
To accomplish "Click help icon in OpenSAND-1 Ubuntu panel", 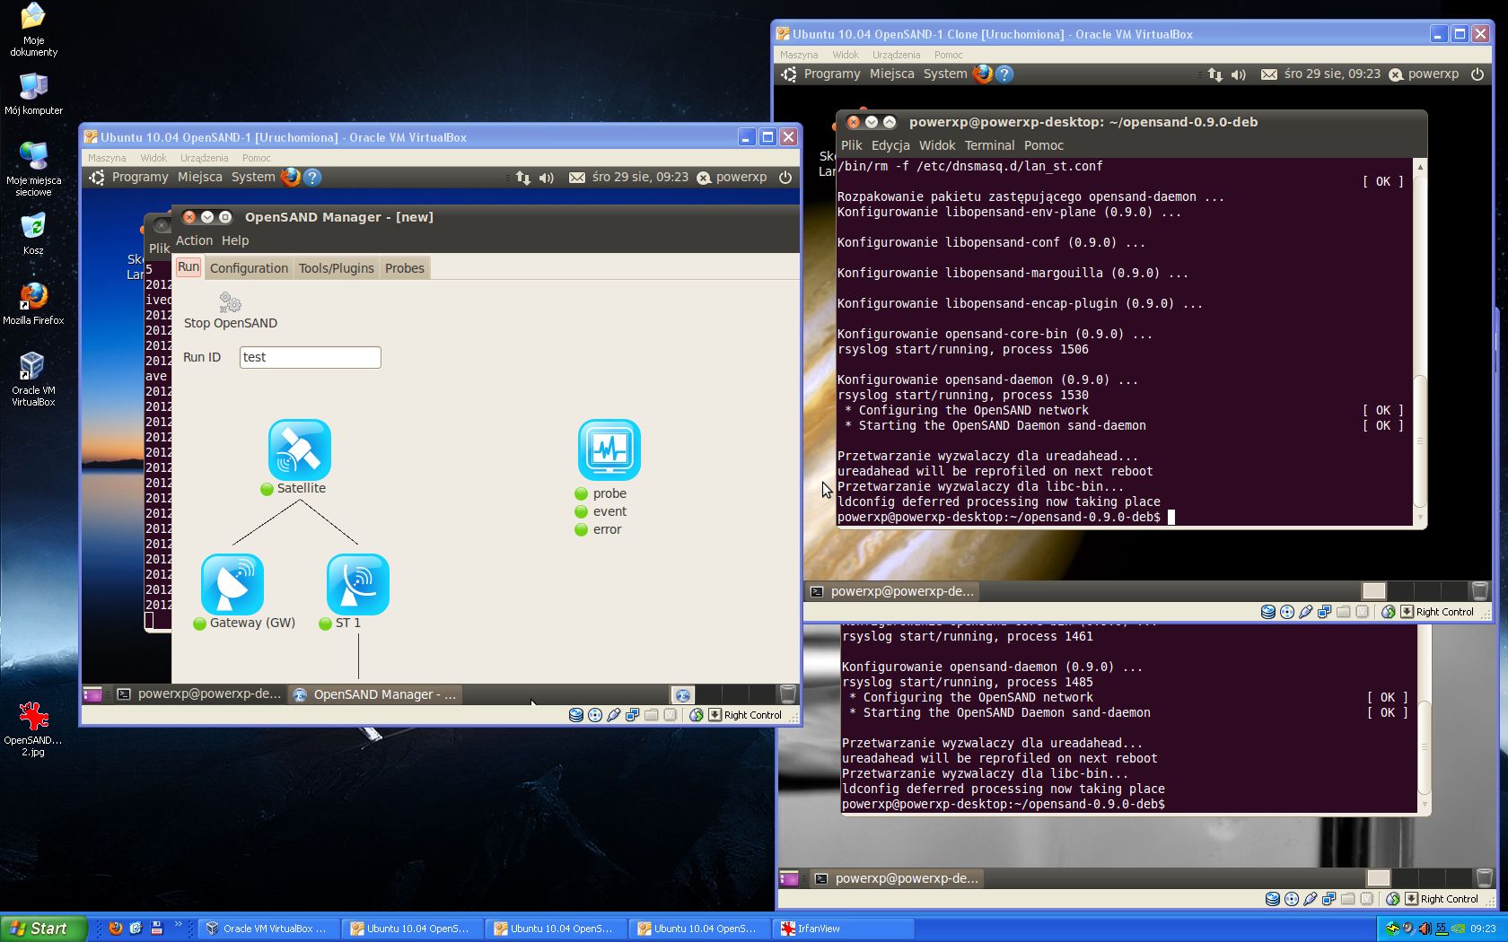I will (312, 177).
